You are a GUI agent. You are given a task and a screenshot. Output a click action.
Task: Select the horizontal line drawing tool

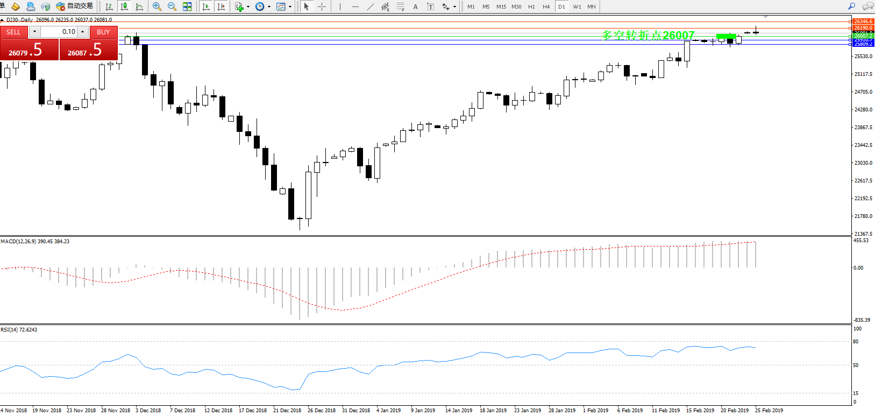[x=355, y=6]
